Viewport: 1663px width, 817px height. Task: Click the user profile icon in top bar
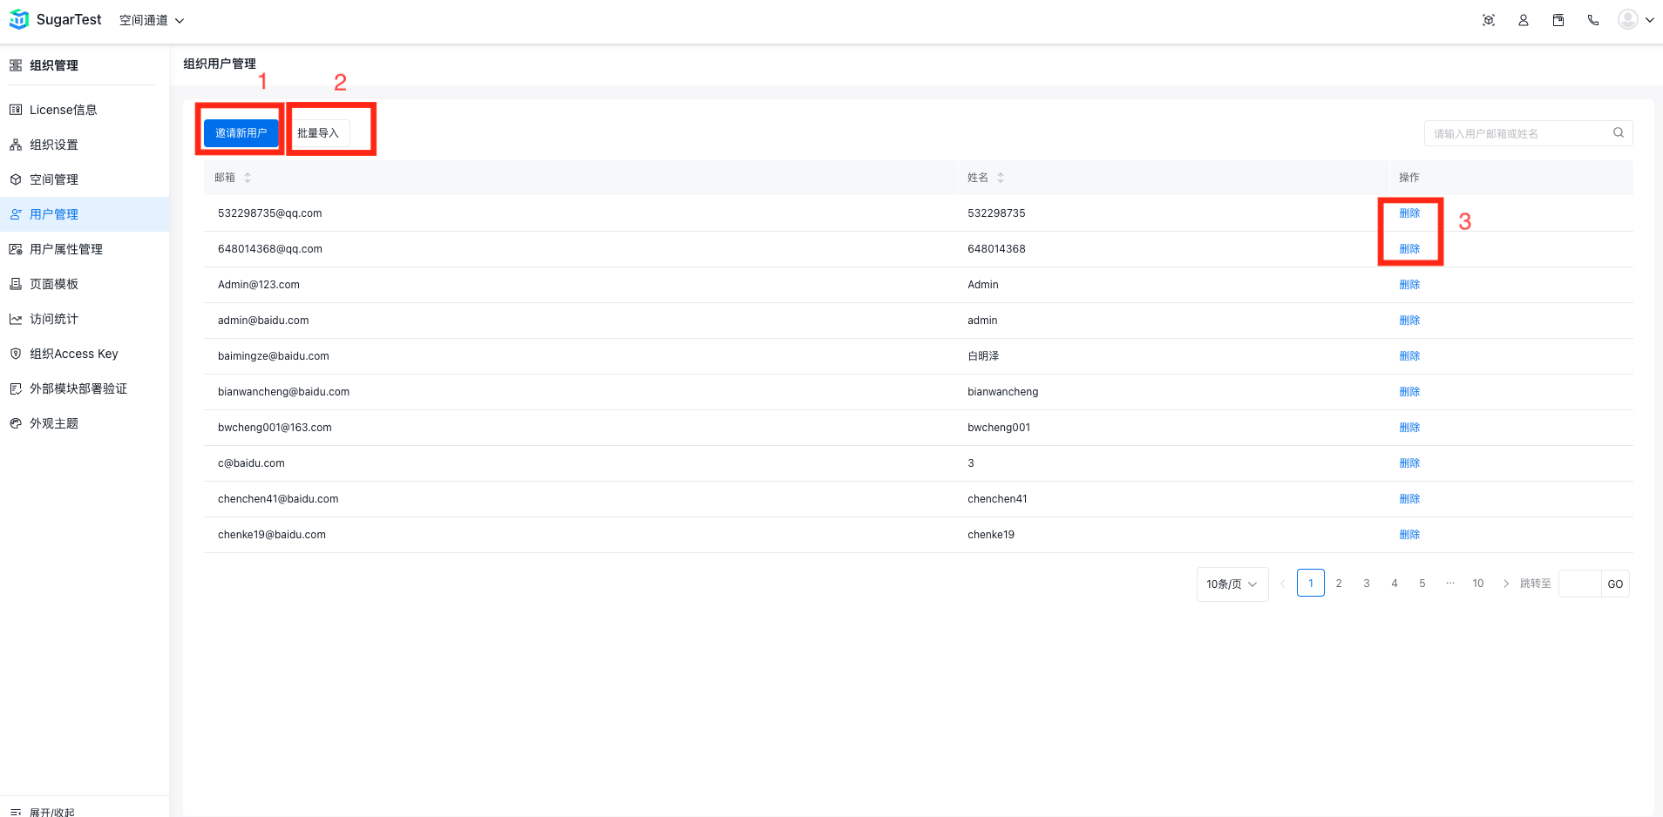[x=1524, y=20]
